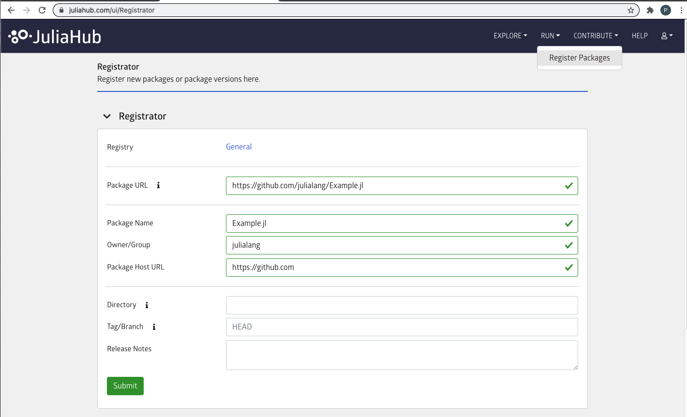The height and width of the screenshot is (417, 687).
Task: Click the JuliaHub logo
Action: coord(55,36)
